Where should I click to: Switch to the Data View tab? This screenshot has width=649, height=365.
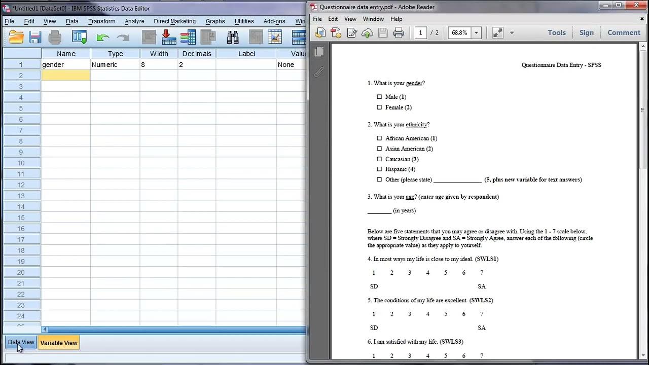point(21,342)
